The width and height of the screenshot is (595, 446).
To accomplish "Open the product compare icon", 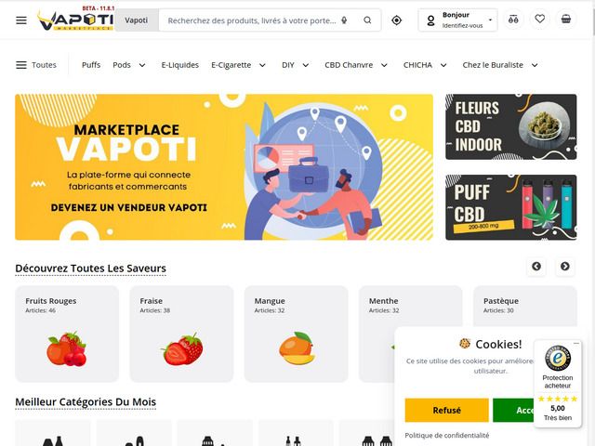I will [513, 19].
